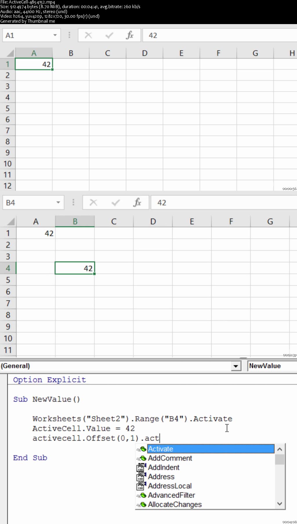Open the NewValue procedure combo box
Screen dimensions: 297x524
click(x=272, y=366)
